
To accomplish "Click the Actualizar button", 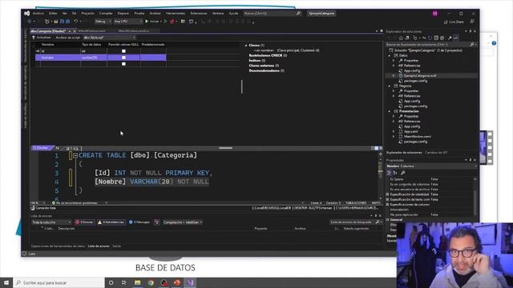I will [42, 38].
